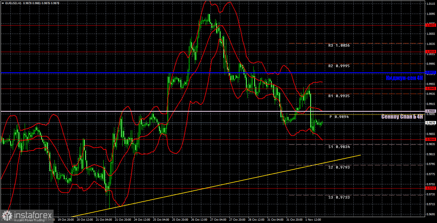Click the 28 Oct 12:00 time label
The image size is (437, 223).
[256, 220]
